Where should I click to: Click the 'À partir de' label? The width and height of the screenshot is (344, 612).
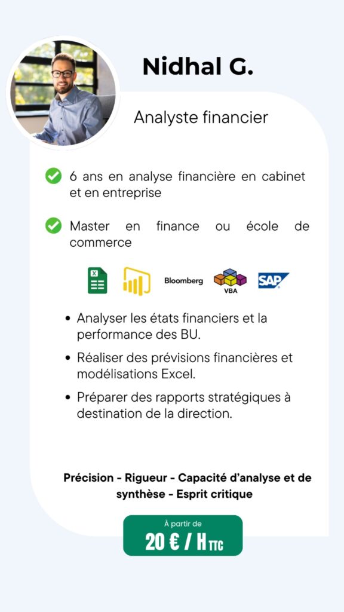point(183,524)
